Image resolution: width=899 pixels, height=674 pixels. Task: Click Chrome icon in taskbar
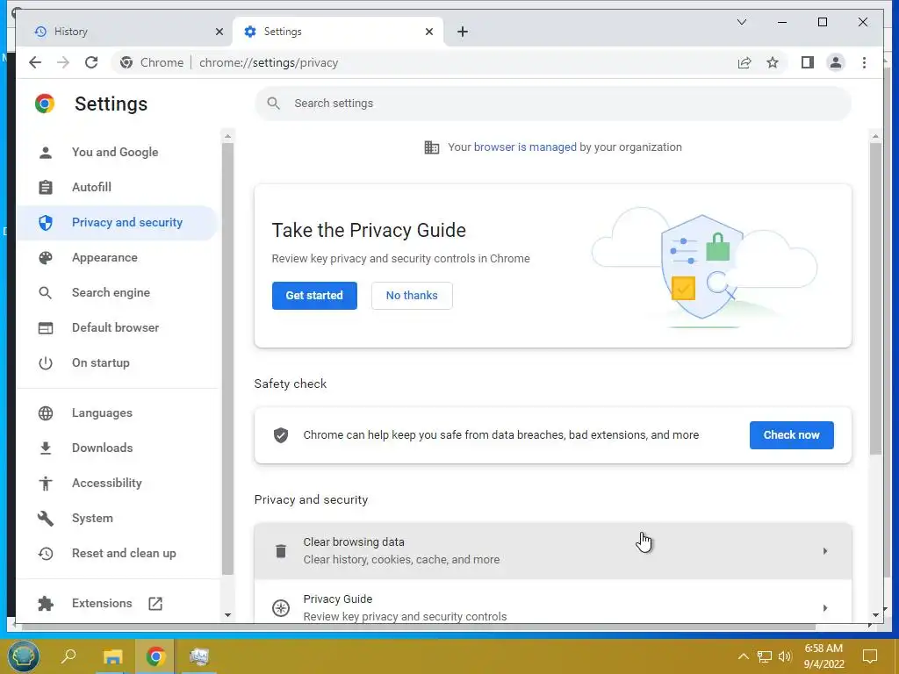pyautogui.click(x=155, y=656)
